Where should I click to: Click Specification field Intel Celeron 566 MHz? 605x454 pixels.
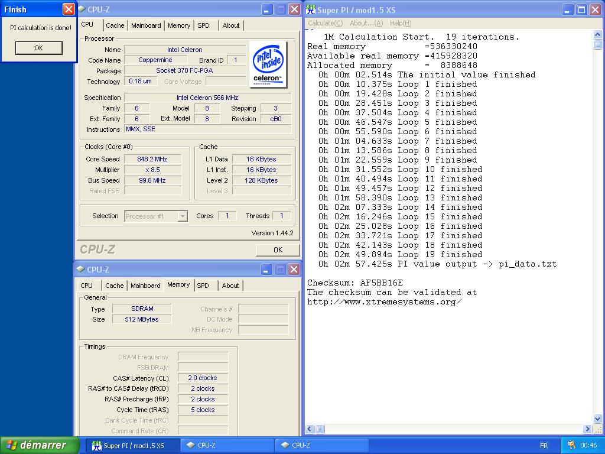[207, 98]
